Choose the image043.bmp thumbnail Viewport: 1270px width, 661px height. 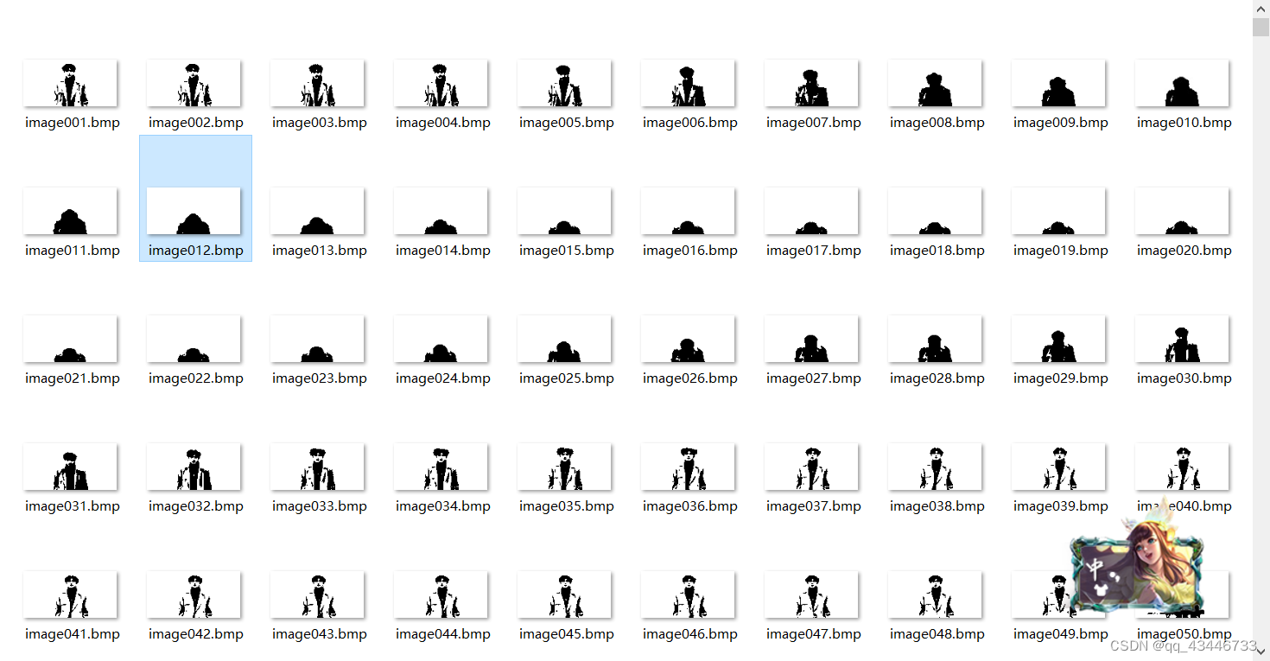point(317,594)
